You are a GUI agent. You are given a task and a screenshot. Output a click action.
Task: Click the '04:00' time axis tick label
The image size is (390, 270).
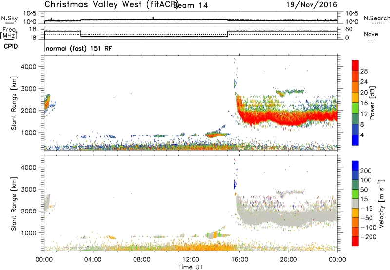tap(93, 260)
